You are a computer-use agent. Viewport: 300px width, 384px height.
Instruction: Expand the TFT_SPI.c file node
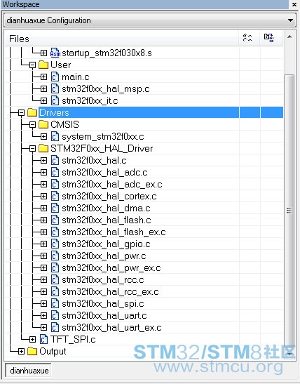pyautogui.click(x=32, y=340)
